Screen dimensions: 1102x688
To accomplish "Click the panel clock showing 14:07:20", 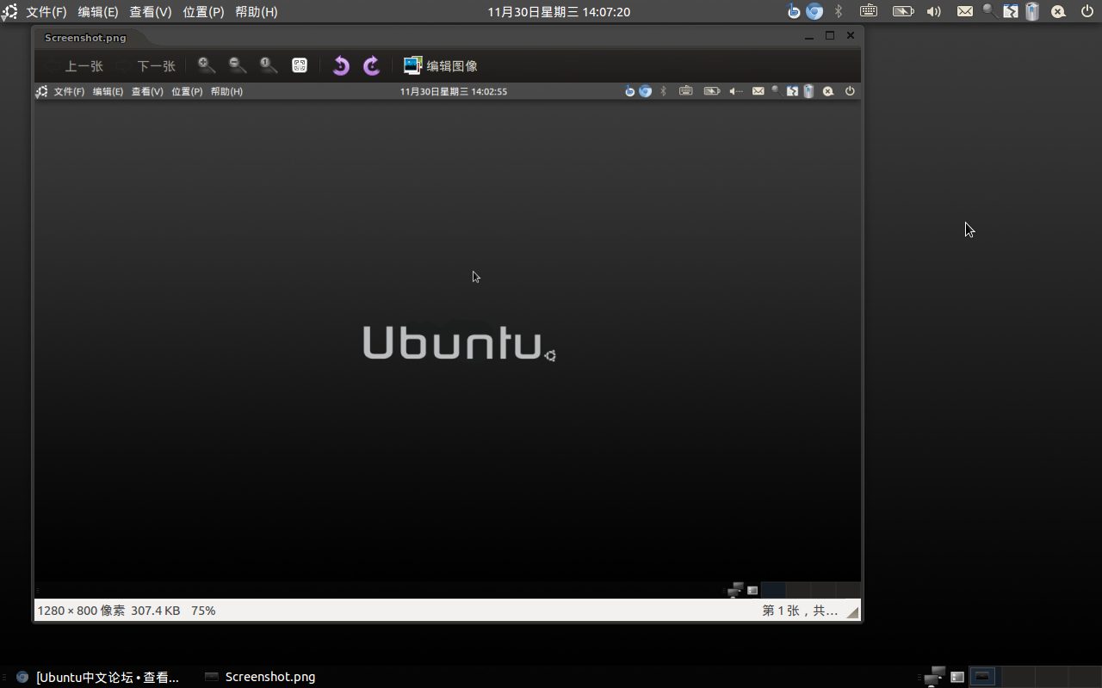I will point(559,12).
